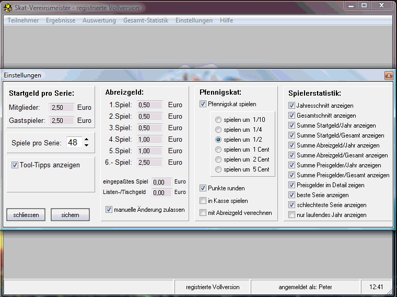This screenshot has width=397, height=297.
Task: Select spielen um 5 Cent option
Action: tap(218, 169)
